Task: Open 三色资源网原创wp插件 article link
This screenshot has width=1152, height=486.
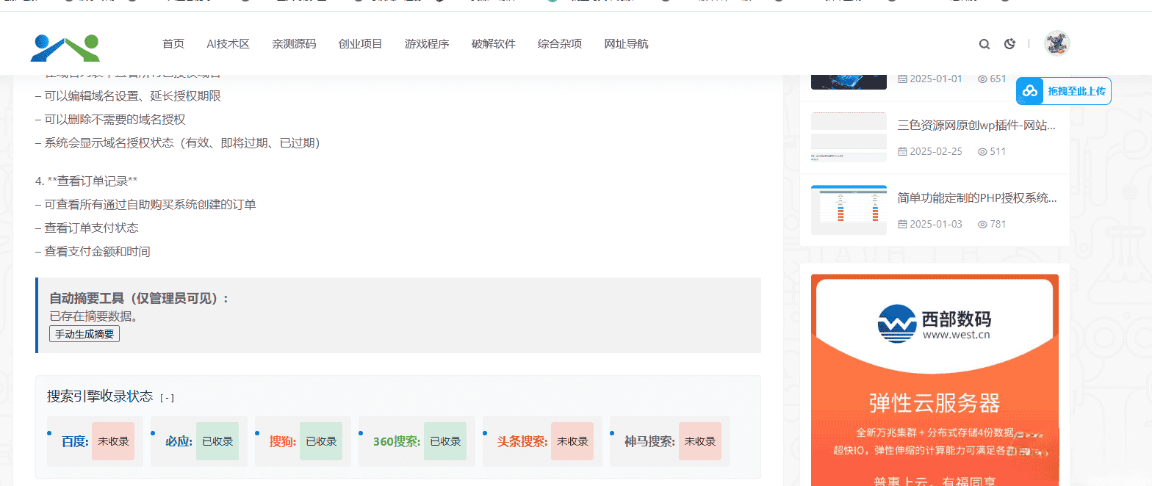Action: (976, 126)
